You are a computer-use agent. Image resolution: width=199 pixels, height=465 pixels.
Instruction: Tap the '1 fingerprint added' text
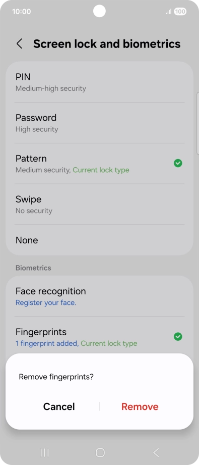47,343
